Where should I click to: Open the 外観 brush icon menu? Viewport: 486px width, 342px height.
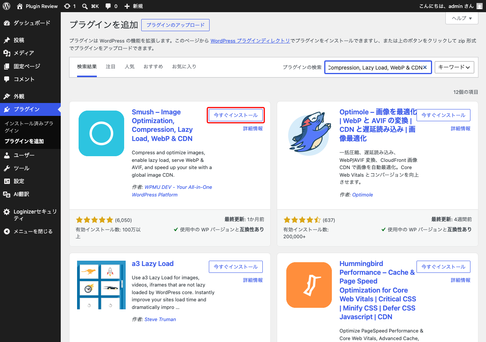coord(7,97)
